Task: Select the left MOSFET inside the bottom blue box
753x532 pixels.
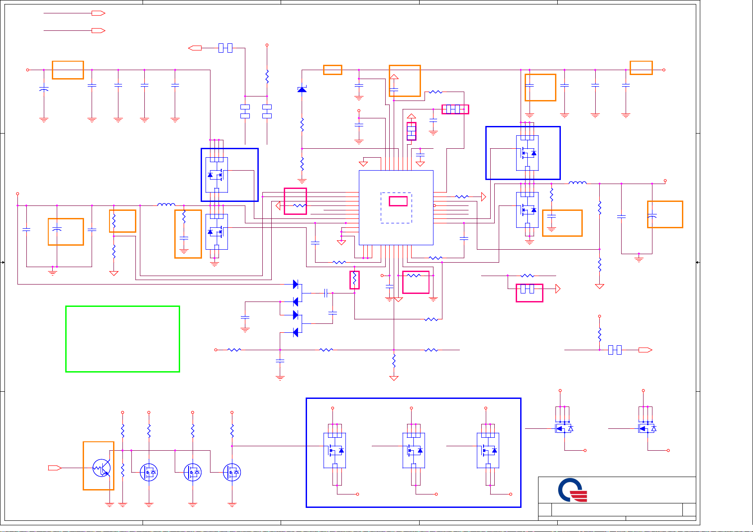Action: click(335, 450)
